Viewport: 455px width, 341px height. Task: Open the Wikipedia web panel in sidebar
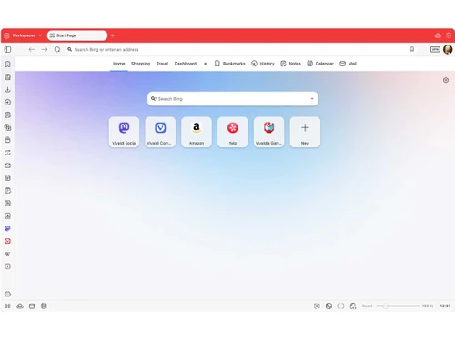8,254
